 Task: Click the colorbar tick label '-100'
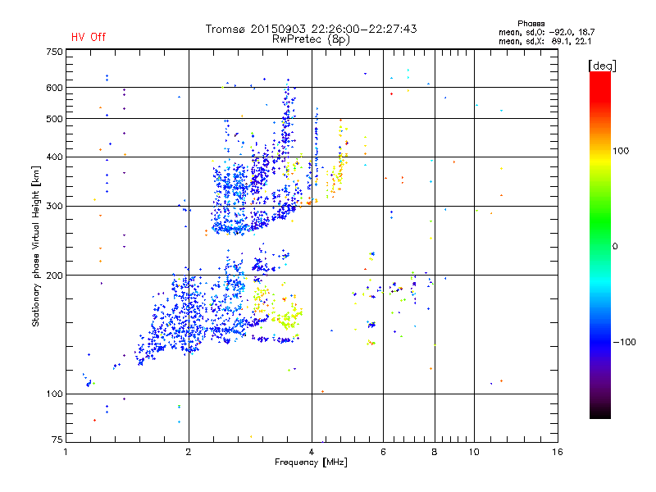coord(624,342)
